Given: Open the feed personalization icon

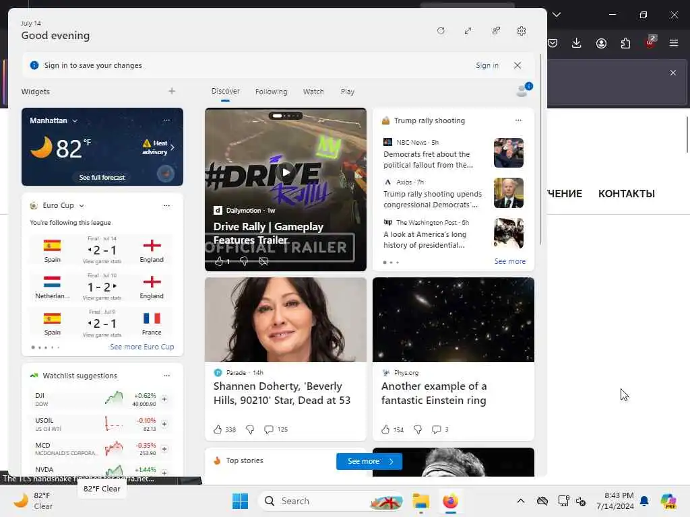Looking at the screenshot, I should click(496, 31).
